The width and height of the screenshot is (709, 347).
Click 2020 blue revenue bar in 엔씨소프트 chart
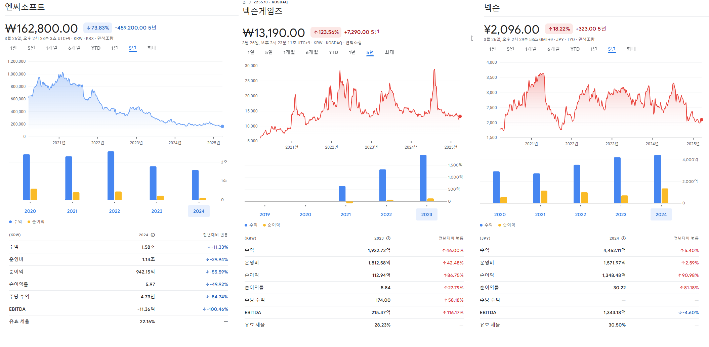[x=27, y=177]
